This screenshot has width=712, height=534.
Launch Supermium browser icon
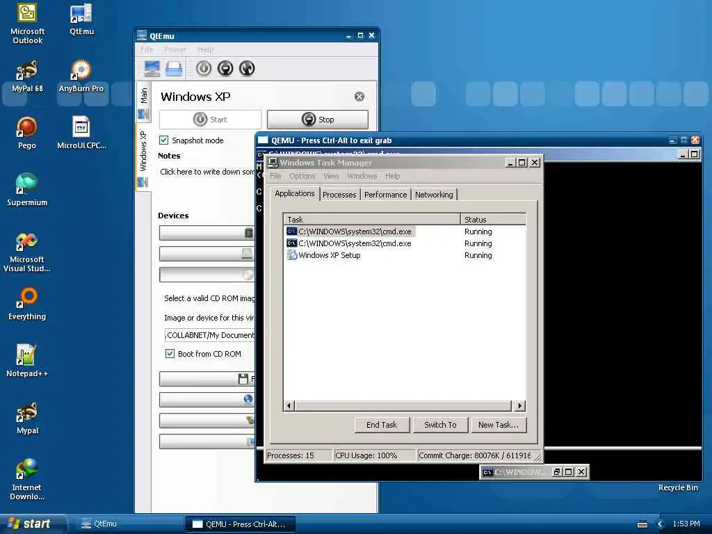coord(27,190)
